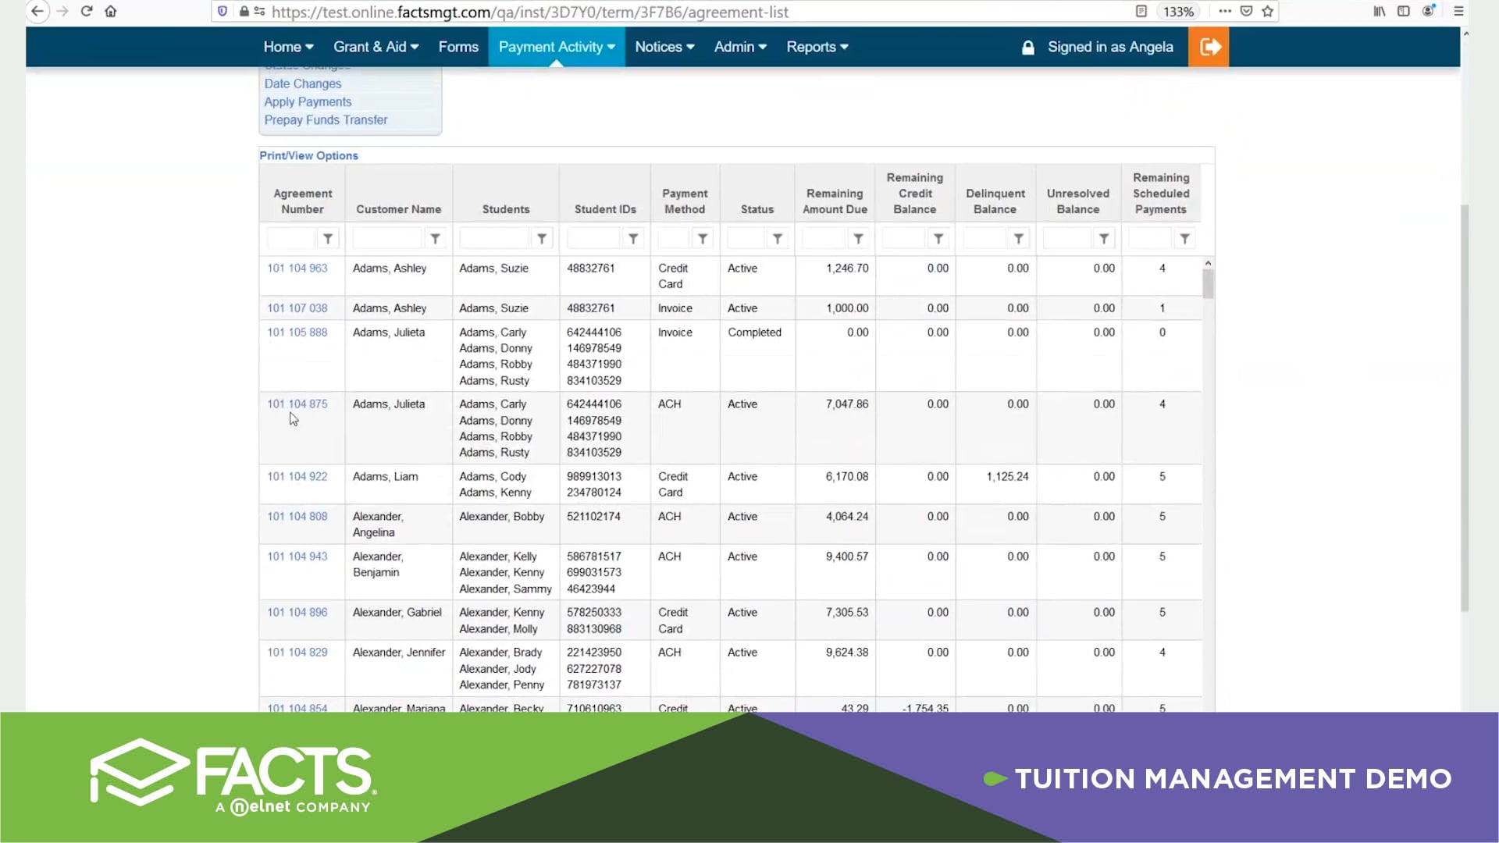Screen dimensions: 1499x843
Task: Open the Grant & Aid dropdown
Action: tap(376, 47)
